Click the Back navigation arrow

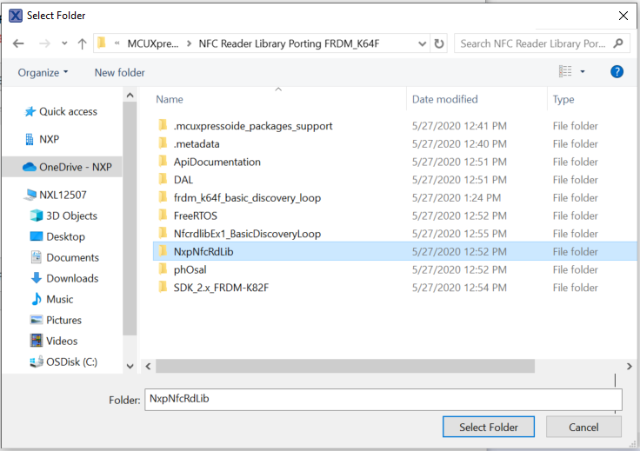pyautogui.click(x=18, y=43)
